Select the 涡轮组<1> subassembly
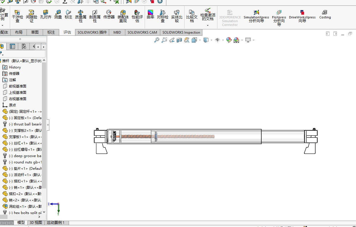 point(22,206)
